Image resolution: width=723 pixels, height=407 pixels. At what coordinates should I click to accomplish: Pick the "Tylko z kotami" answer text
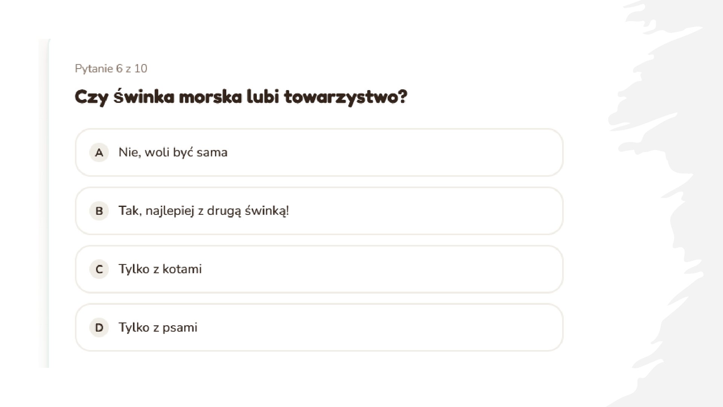tap(160, 269)
